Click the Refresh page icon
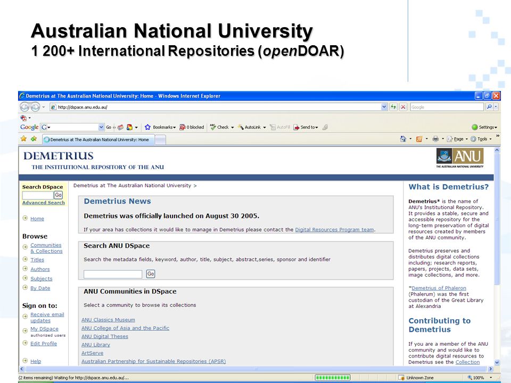The width and height of the screenshot is (511, 383). pos(393,107)
